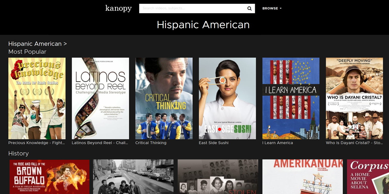Screen dimensions: 389x194
Task: Open the Precious Knowledge poster
Action: (x=37, y=98)
